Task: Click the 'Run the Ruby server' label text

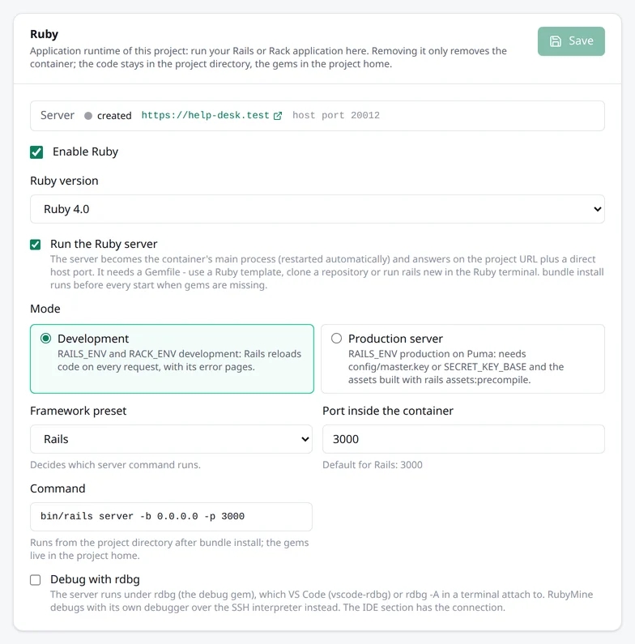Action: 104,245
